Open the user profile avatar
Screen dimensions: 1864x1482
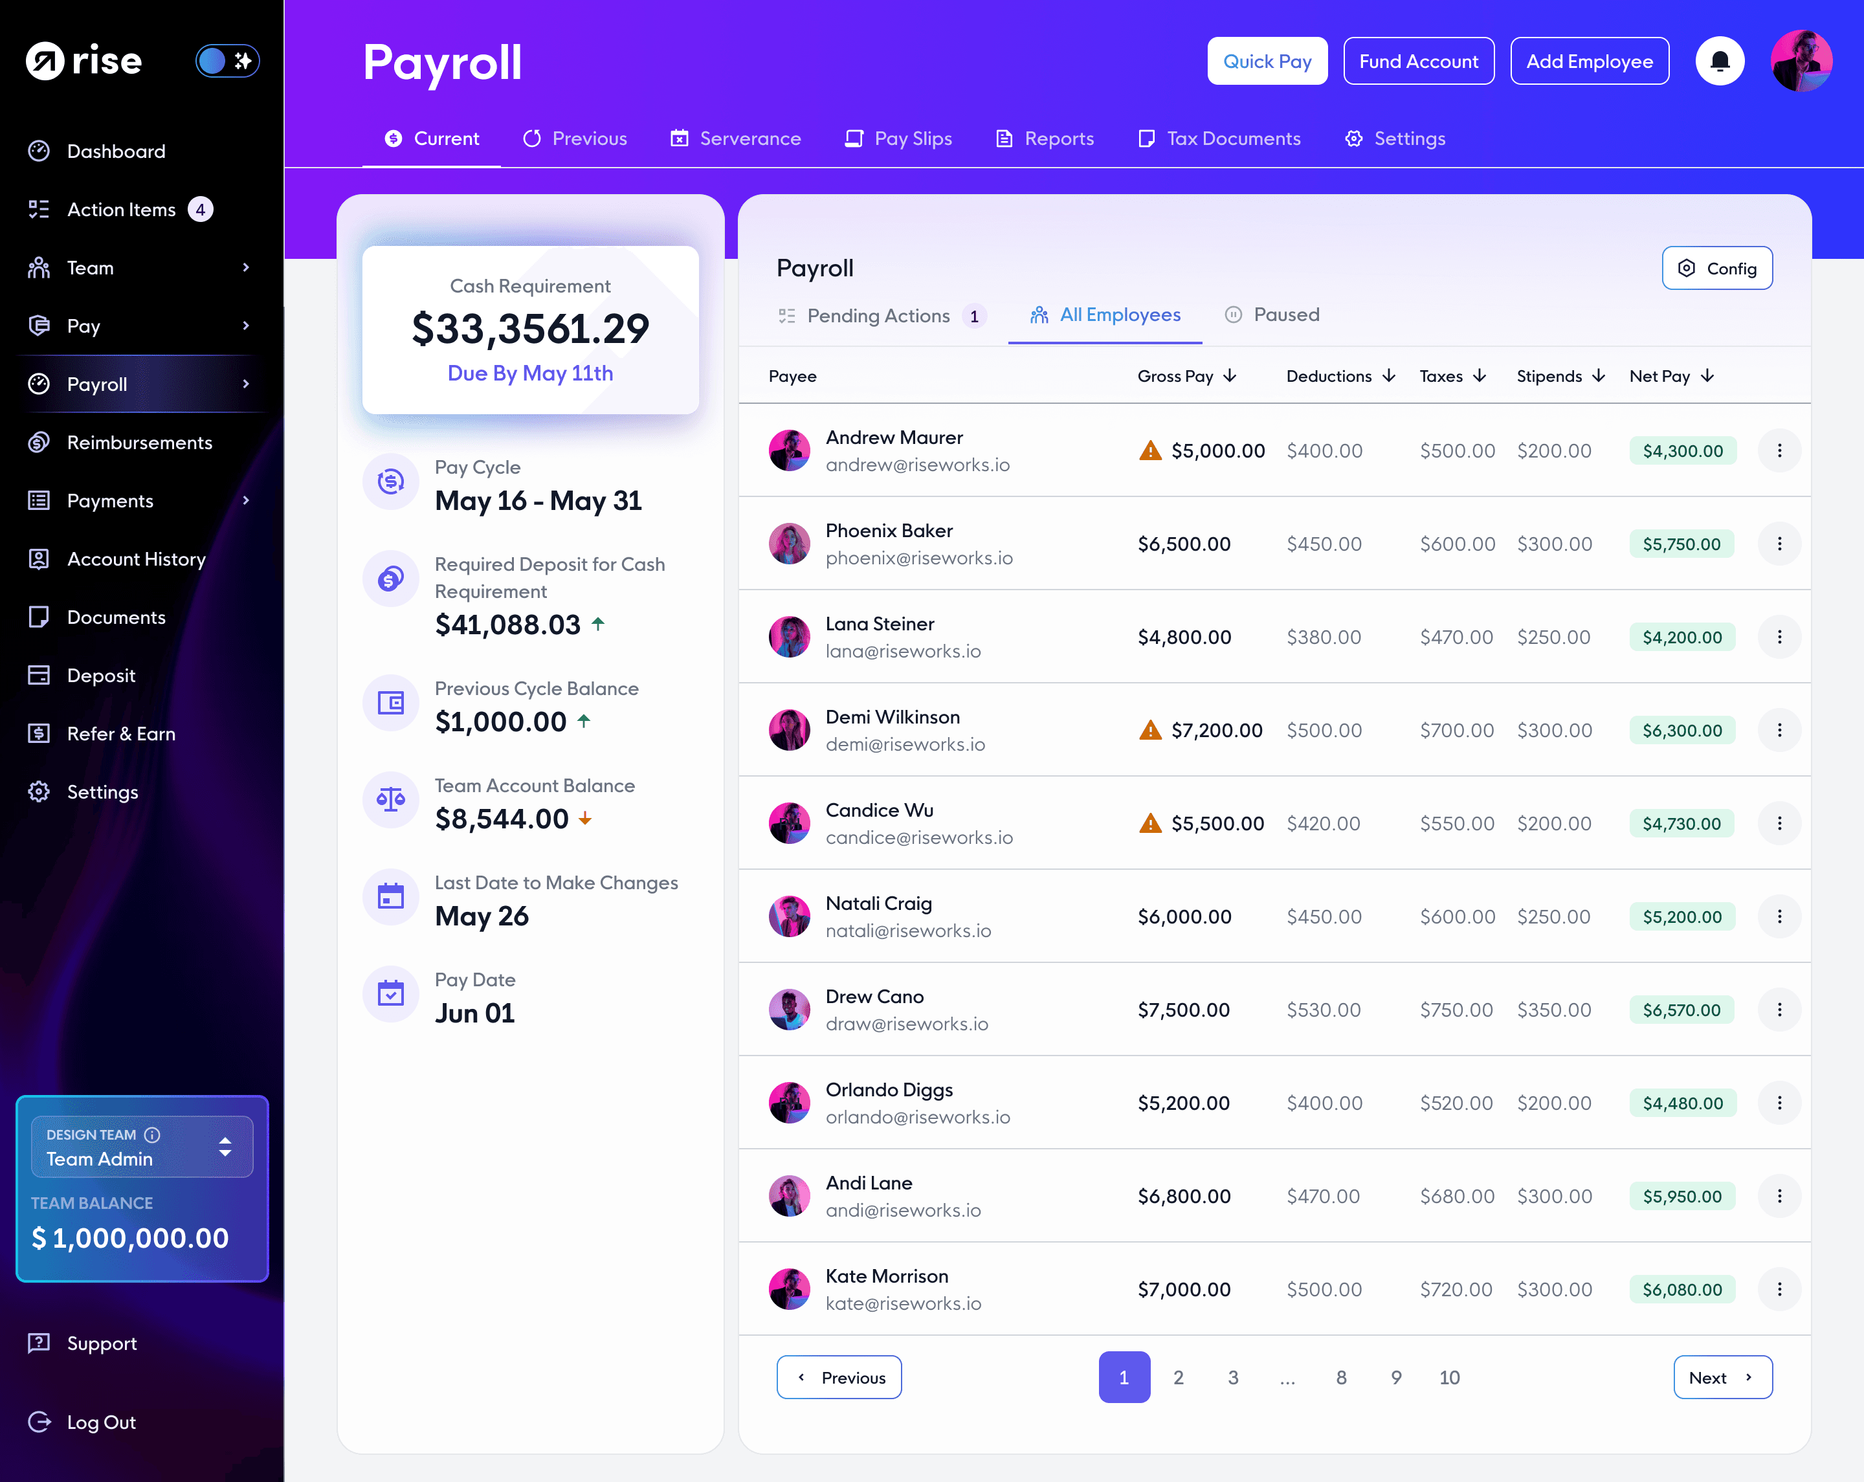[x=1801, y=61]
